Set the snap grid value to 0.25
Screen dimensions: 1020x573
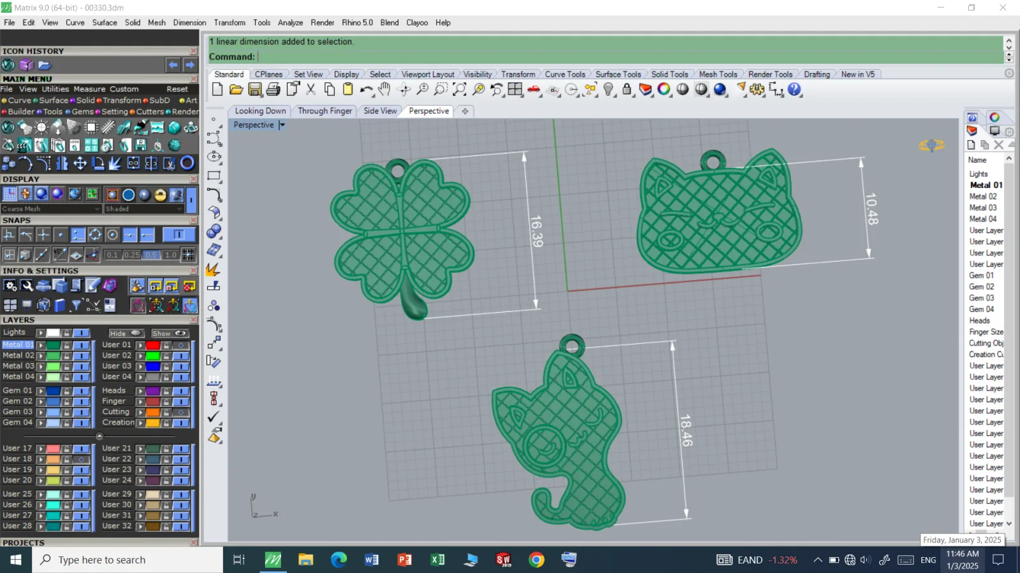point(132,255)
